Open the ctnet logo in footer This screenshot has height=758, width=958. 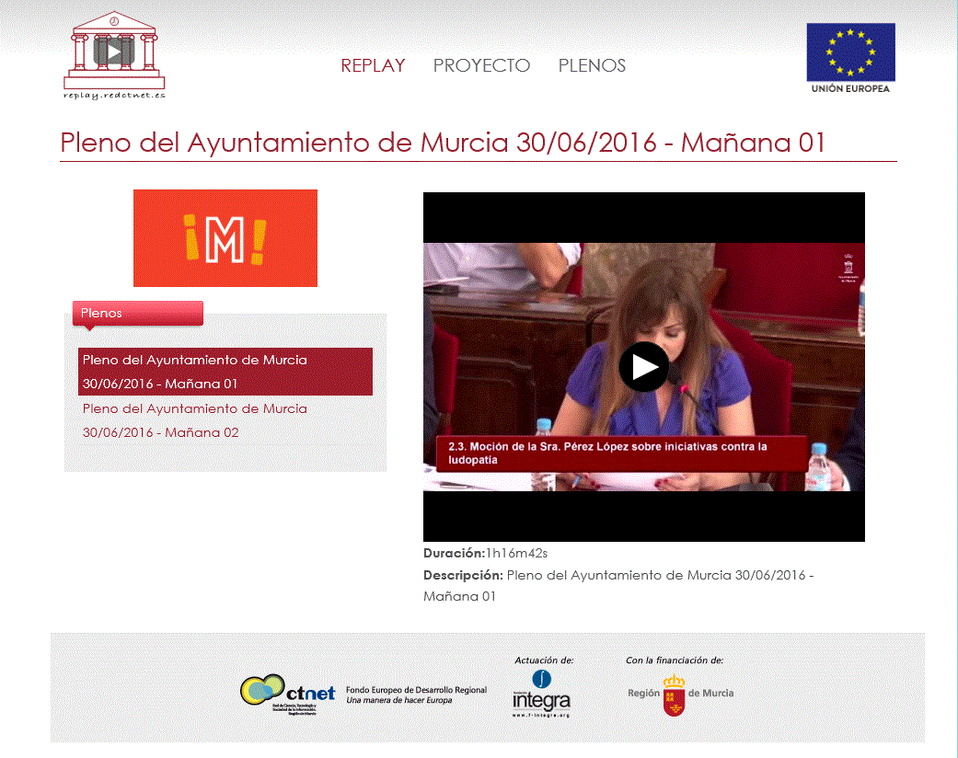[287, 693]
